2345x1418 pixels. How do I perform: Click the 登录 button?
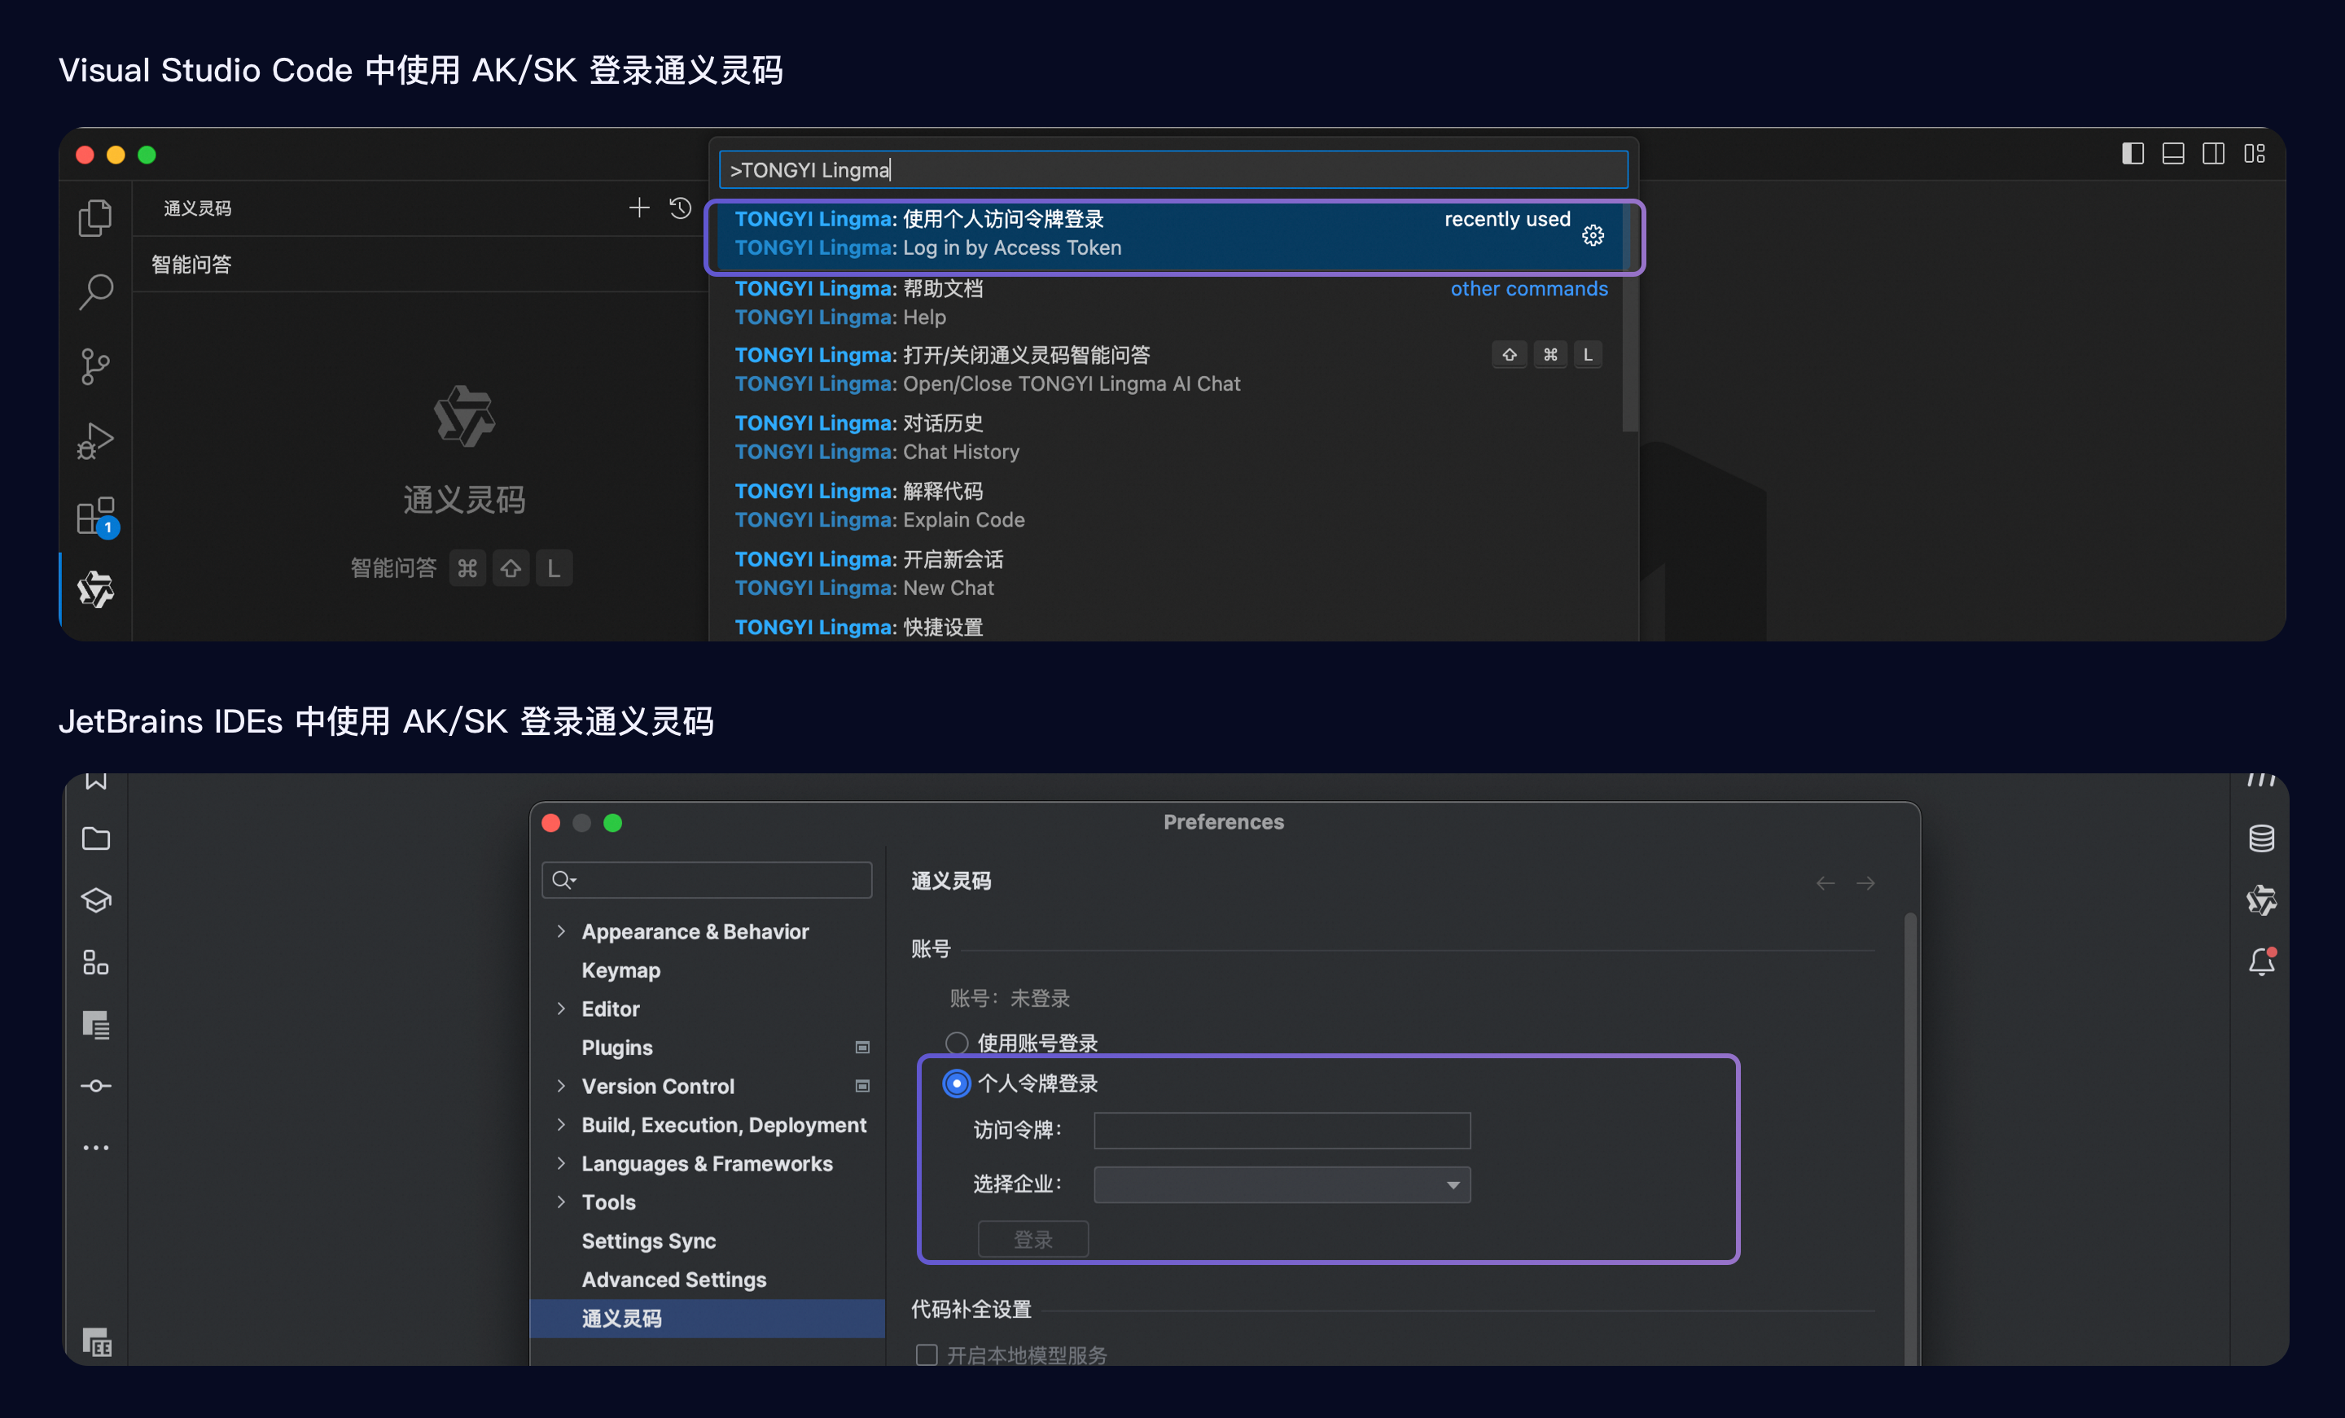point(1032,1239)
